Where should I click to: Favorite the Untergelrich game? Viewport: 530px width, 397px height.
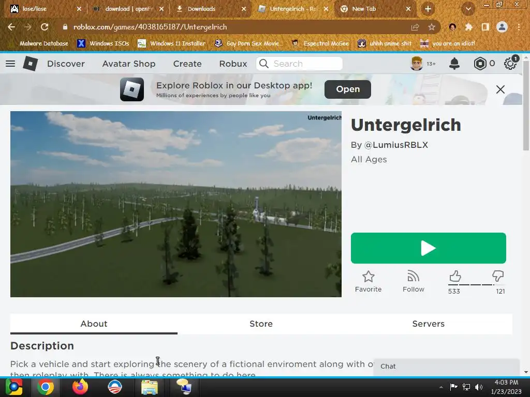click(368, 282)
